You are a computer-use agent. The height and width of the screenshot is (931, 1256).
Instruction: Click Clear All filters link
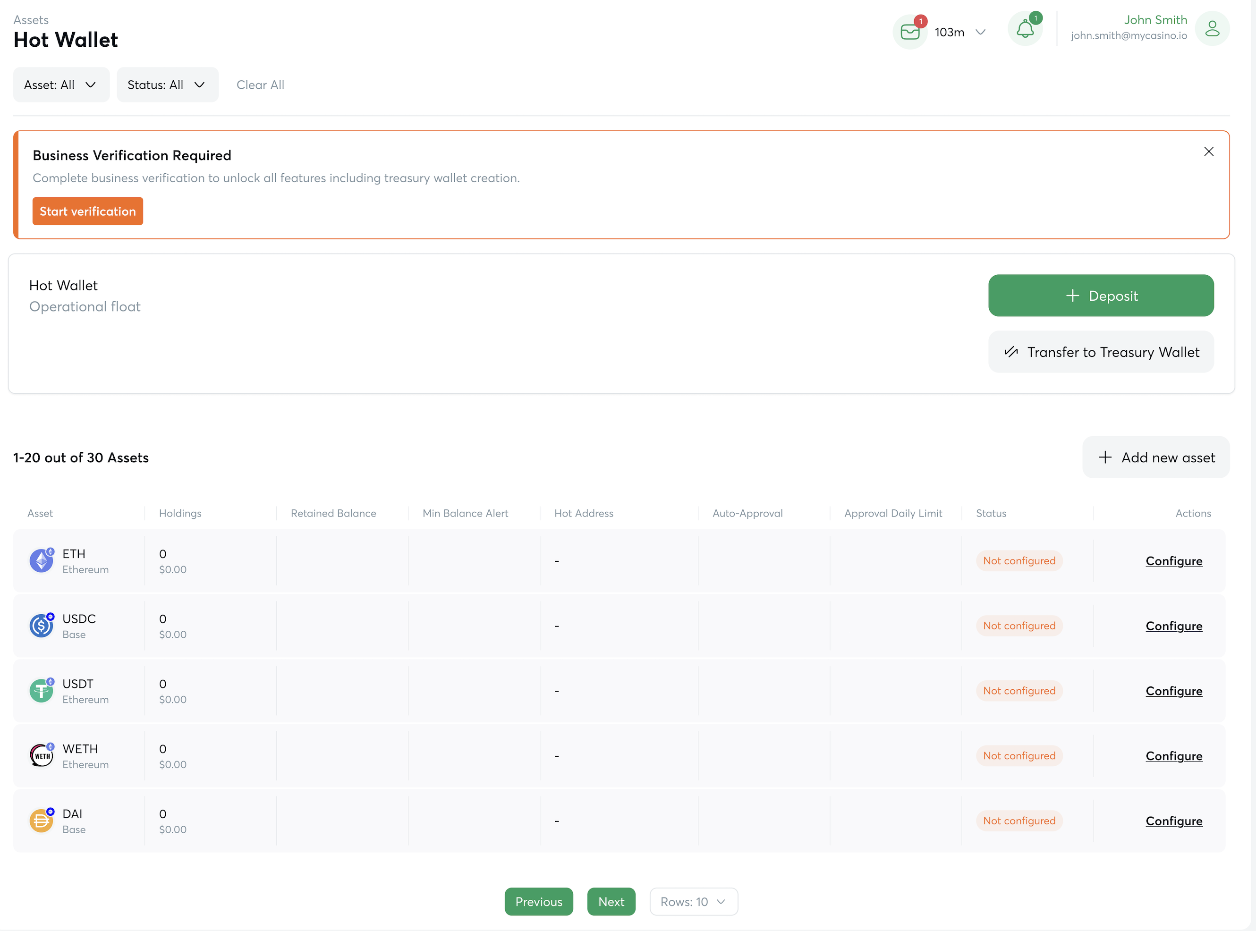pyautogui.click(x=260, y=85)
